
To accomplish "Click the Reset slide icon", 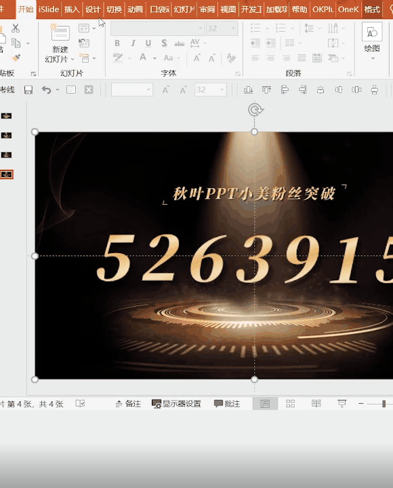I will [84, 43].
